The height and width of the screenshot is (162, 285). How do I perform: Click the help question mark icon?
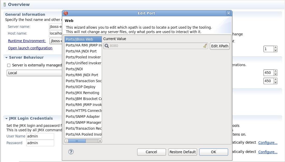(71, 152)
